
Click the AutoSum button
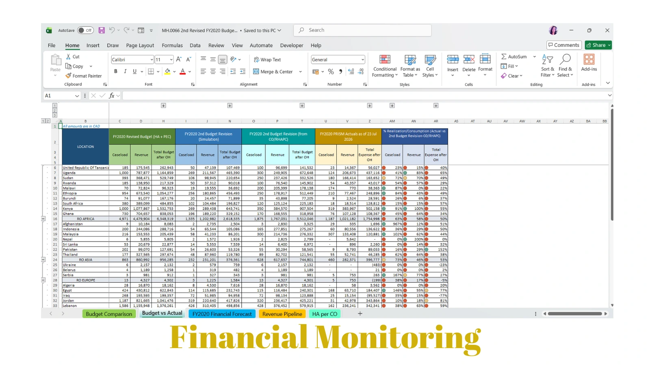[x=514, y=57]
